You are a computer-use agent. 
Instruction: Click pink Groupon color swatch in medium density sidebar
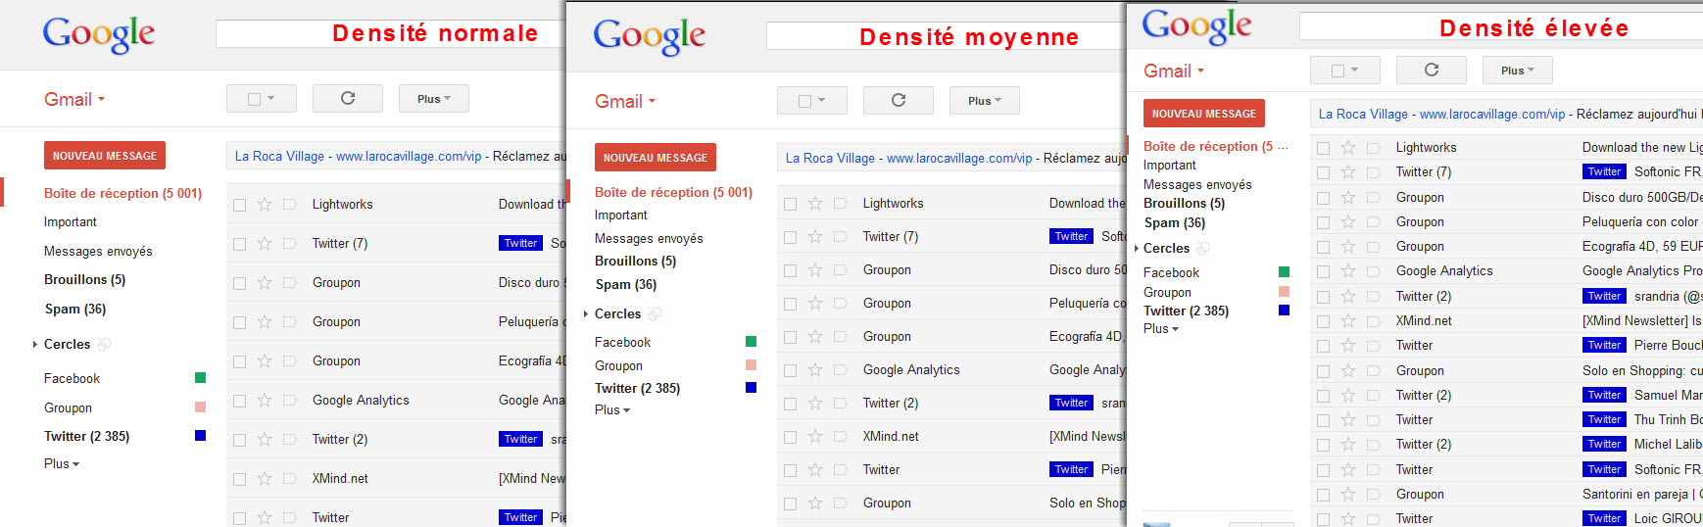pyautogui.click(x=751, y=364)
